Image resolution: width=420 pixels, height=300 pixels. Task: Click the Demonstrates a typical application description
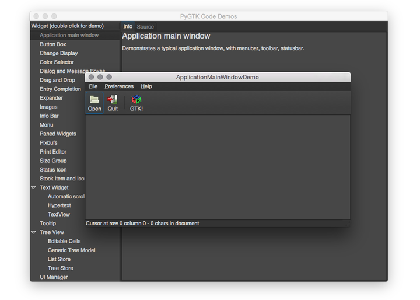[213, 48]
